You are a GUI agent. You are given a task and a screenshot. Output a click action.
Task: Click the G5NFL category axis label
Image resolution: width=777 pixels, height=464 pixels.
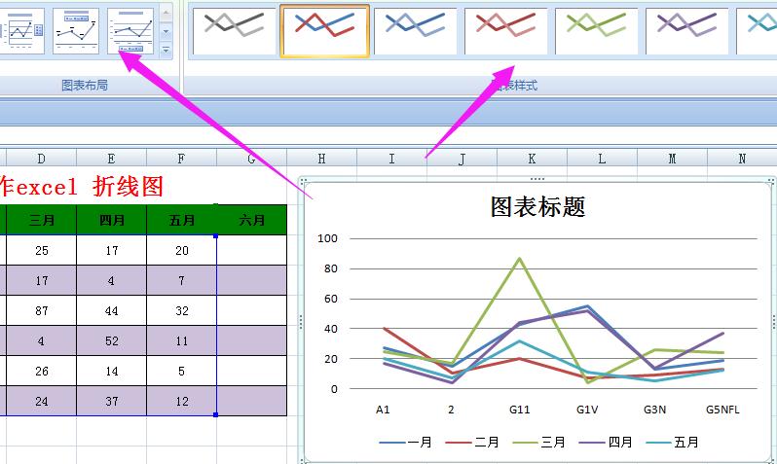tap(722, 410)
